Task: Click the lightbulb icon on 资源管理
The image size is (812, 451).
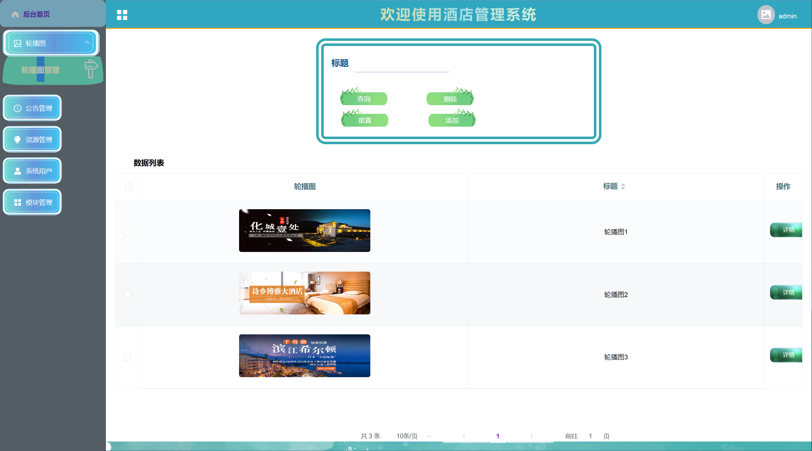Action: click(x=17, y=140)
